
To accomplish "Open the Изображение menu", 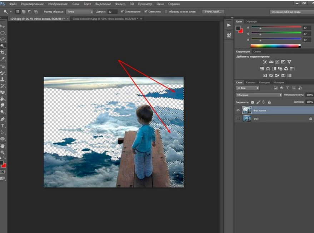I will click(58, 4).
